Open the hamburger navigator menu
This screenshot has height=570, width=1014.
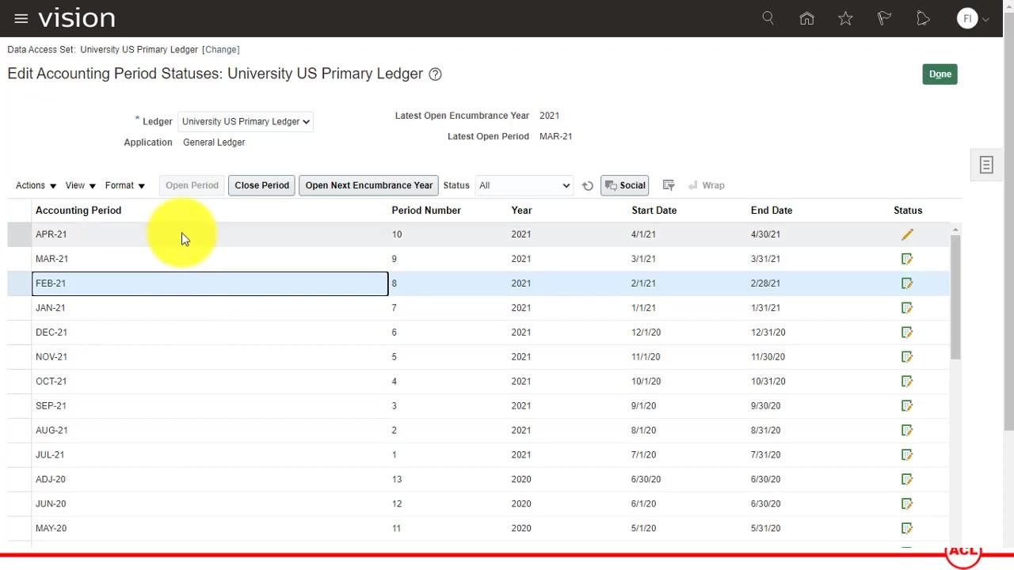click(x=21, y=18)
